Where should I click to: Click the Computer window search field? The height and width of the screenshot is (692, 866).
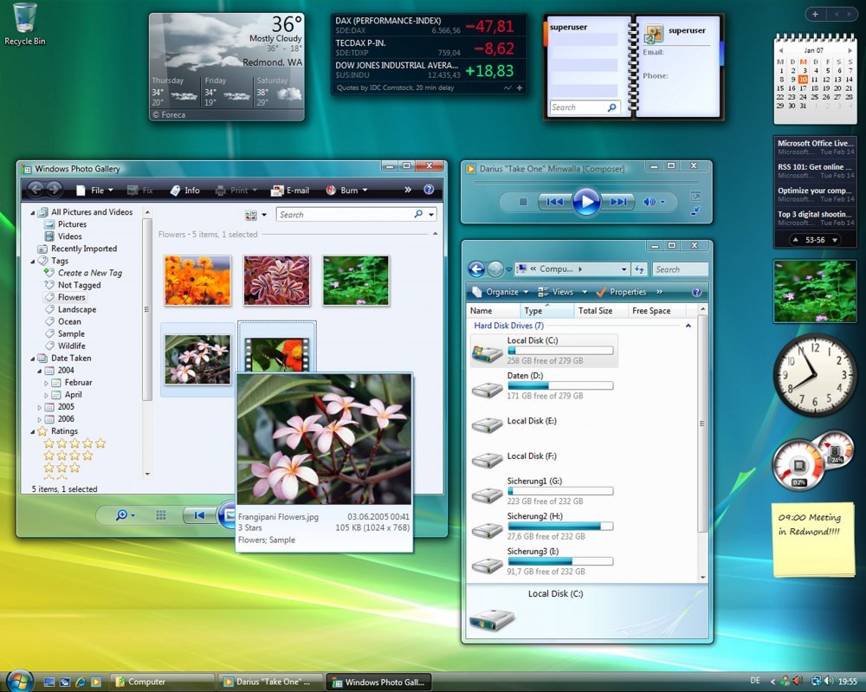tap(680, 269)
